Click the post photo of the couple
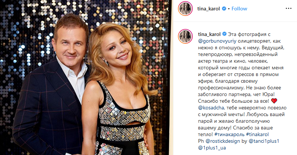 coord(86,77)
